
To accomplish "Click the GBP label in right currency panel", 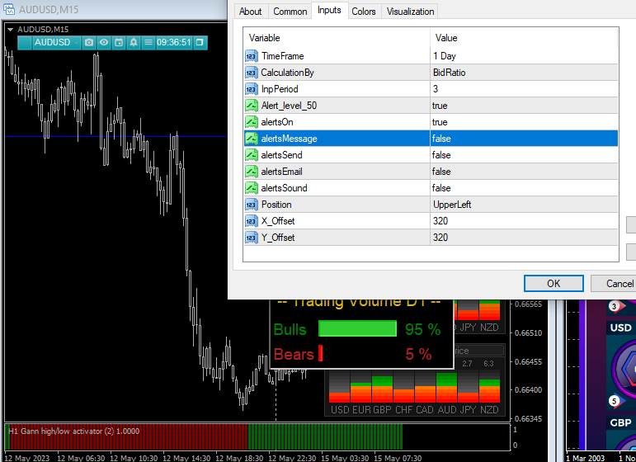I will pyautogui.click(x=620, y=422).
